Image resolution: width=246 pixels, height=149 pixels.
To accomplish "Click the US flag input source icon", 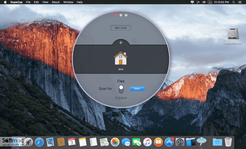I will click(204, 2).
